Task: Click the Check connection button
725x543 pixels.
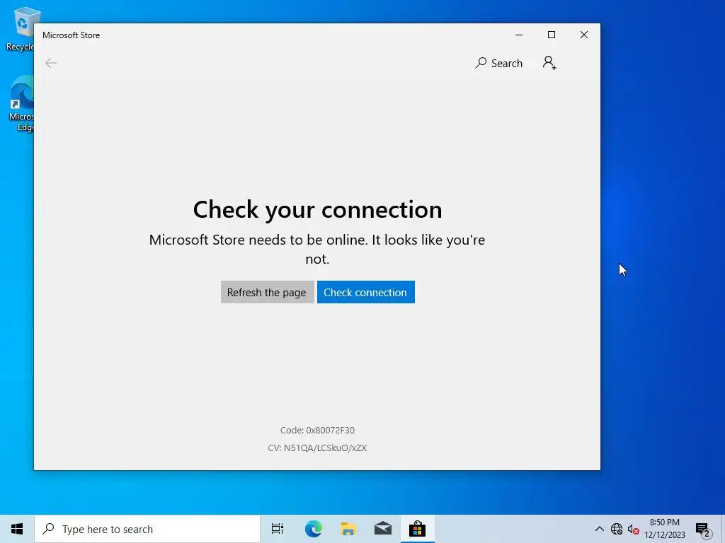Action: point(366,292)
